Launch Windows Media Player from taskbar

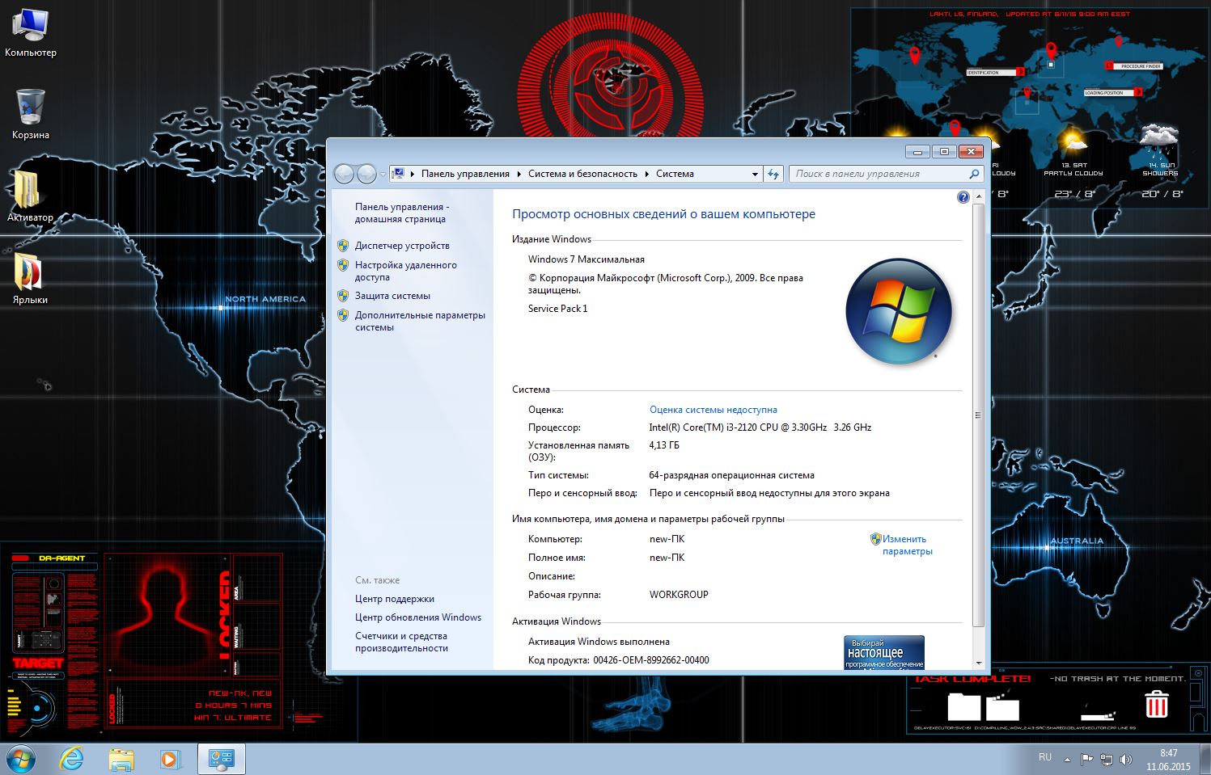coord(170,760)
